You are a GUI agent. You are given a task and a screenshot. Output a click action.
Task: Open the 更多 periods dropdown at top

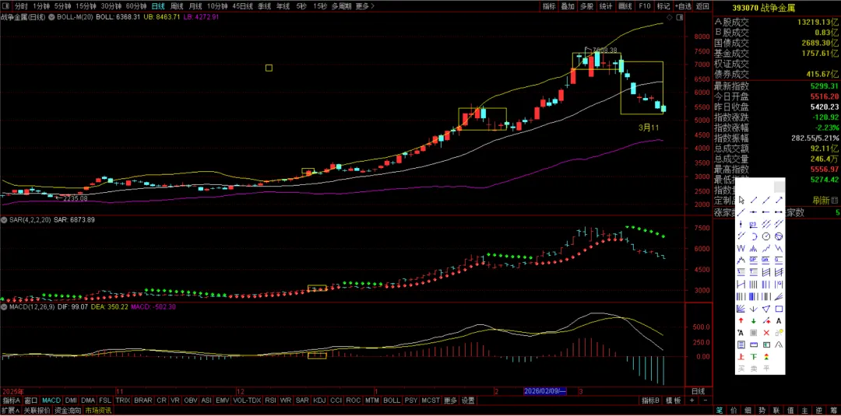[x=364, y=6]
